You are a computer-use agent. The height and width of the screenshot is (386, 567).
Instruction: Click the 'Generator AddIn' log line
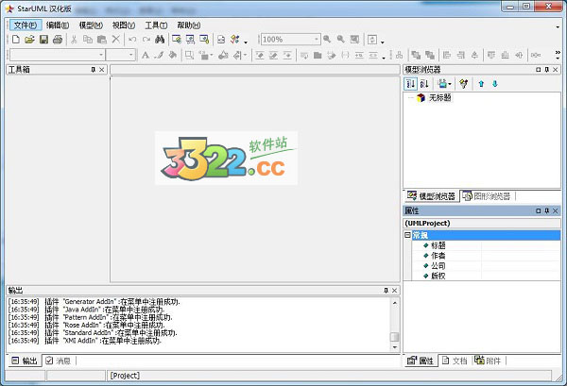[x=94, y=301]
